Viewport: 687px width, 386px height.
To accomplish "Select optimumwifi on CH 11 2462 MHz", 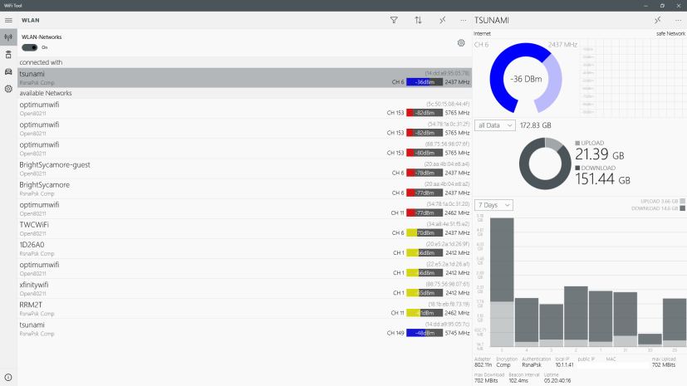I will (x=244, y=208).
